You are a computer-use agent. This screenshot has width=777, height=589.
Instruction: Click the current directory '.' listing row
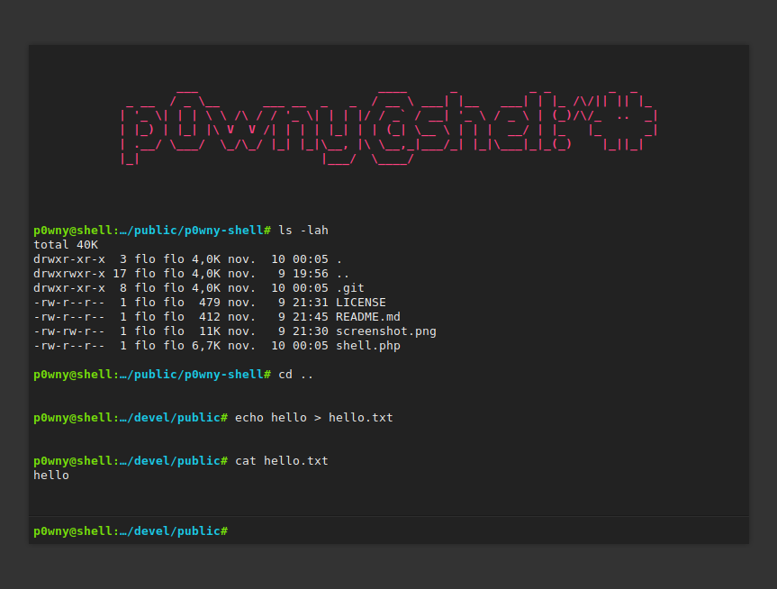click(188, 259)
